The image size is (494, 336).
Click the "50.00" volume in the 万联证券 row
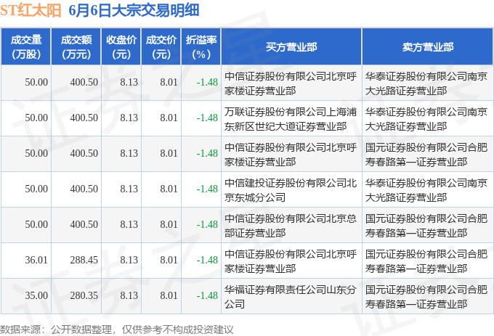[x=36, y=118]
